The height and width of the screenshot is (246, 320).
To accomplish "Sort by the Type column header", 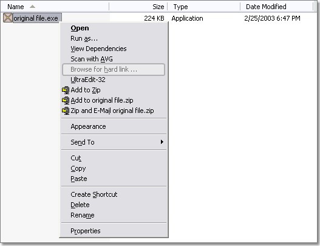I will click(203, 7).
